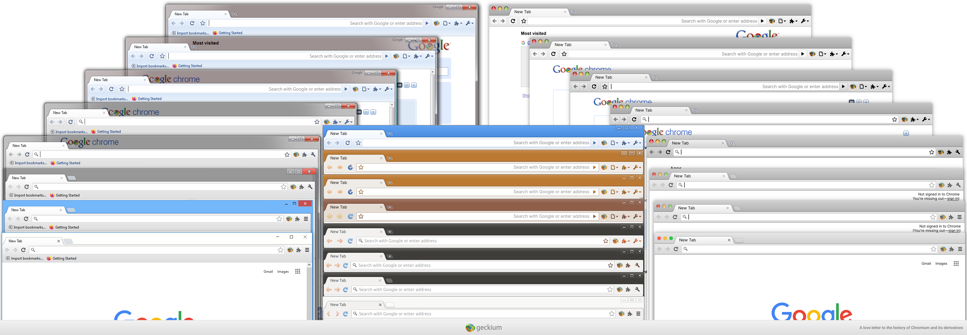Click the Go arrow at the end of the omnibox

(x=595, y=143)
